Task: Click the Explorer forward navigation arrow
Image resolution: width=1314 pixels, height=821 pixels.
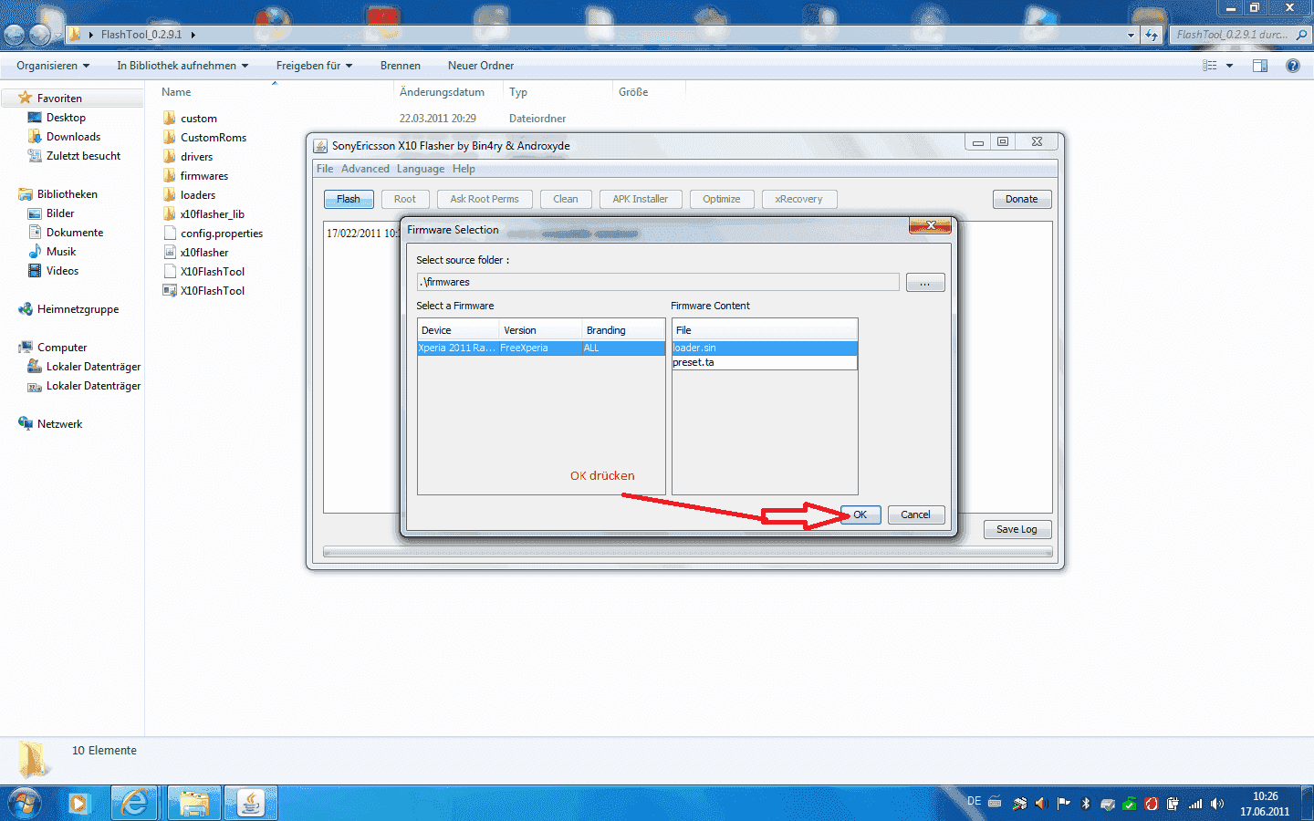Action: tap(40, 35)
